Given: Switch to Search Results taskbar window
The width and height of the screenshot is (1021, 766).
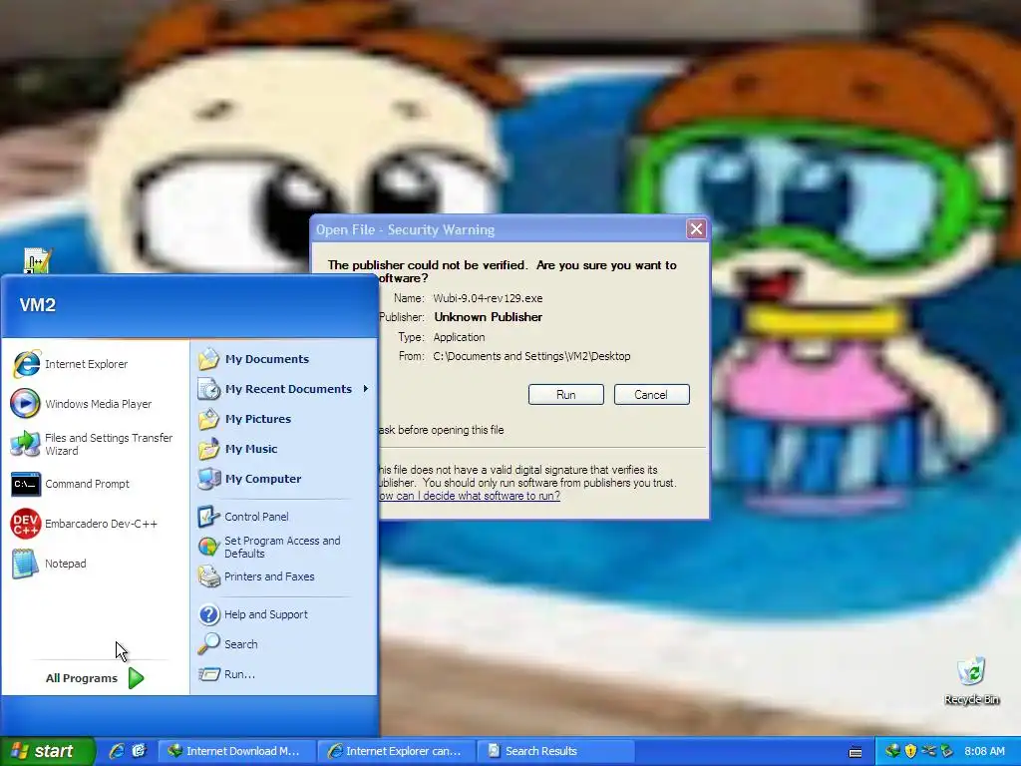Looking at the screenshot, I should pyautogui.click(x=556, y=751).
